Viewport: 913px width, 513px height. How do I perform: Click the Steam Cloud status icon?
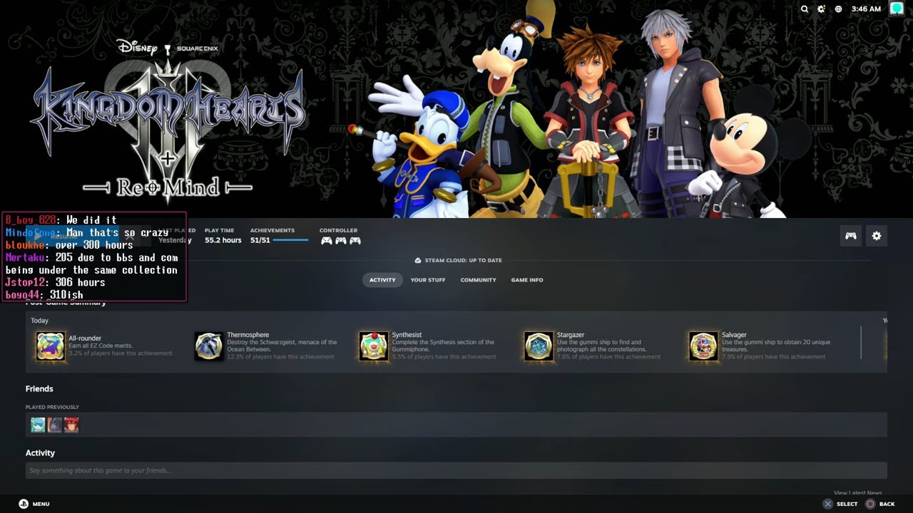coord(418,260)
